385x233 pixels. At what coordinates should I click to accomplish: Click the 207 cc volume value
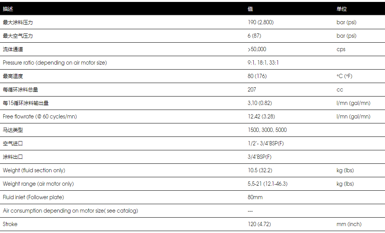[x=252, y=90]
